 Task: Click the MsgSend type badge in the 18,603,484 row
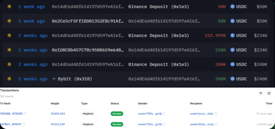click(x=88, y=114)
